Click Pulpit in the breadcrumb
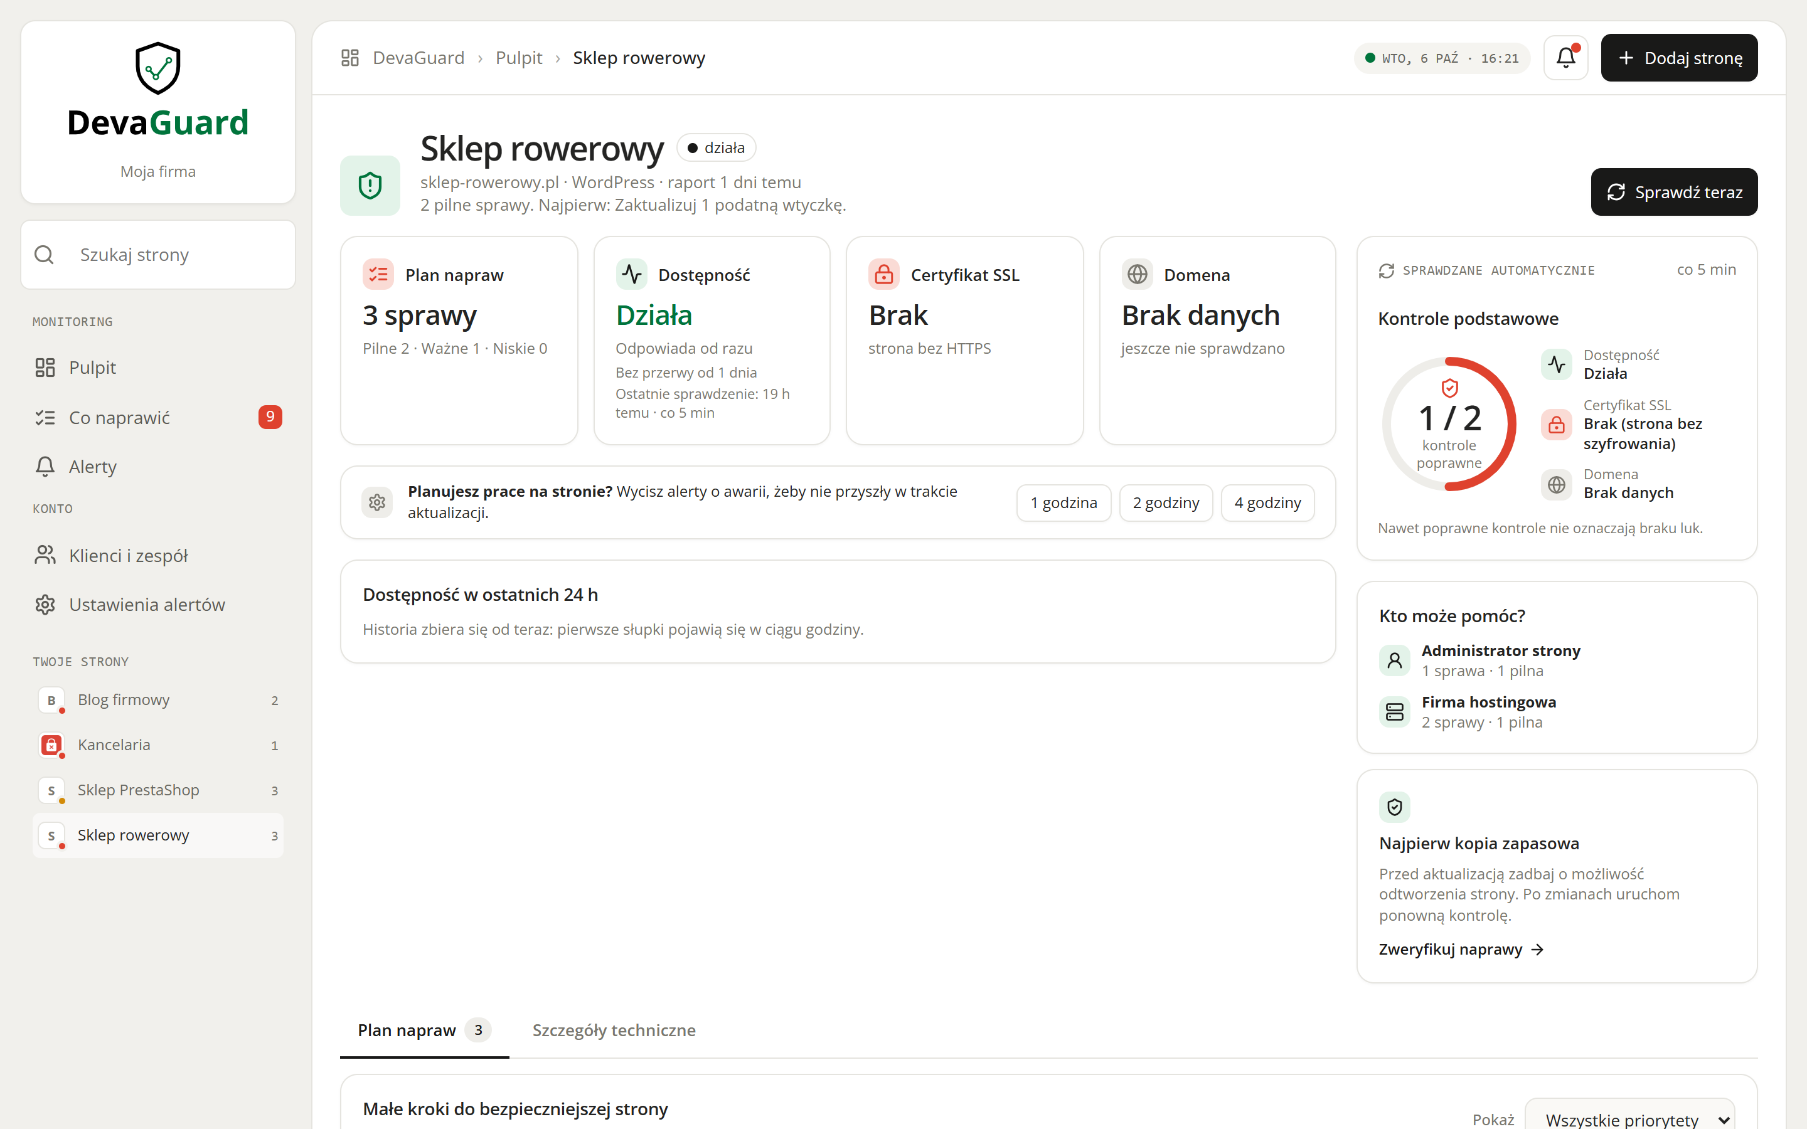 [518, 58]
